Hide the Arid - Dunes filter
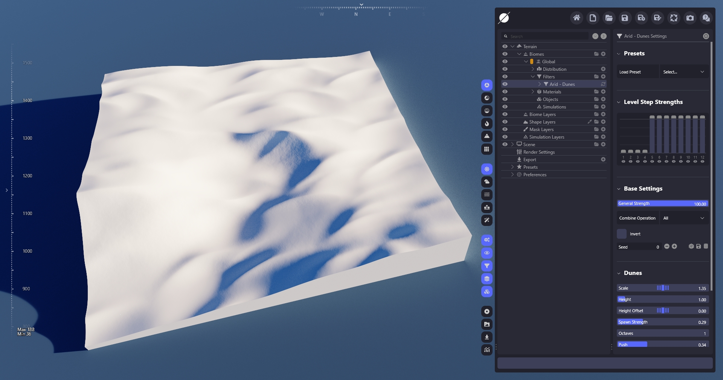Screen dimensions: 723x380 coord(505,84)
